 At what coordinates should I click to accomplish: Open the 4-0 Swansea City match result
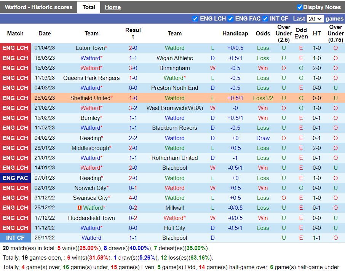pyautogui.click(x=133, y=198)
